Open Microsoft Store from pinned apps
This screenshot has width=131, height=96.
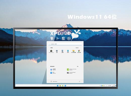pyautogui.click(x=51, y=51)
